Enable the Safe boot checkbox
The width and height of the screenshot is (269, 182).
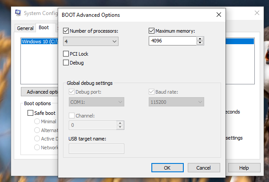[31, 113]
